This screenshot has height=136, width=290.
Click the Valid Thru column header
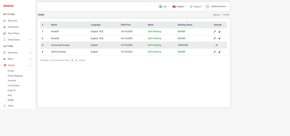pyautogui.click(x=125, y=25)
